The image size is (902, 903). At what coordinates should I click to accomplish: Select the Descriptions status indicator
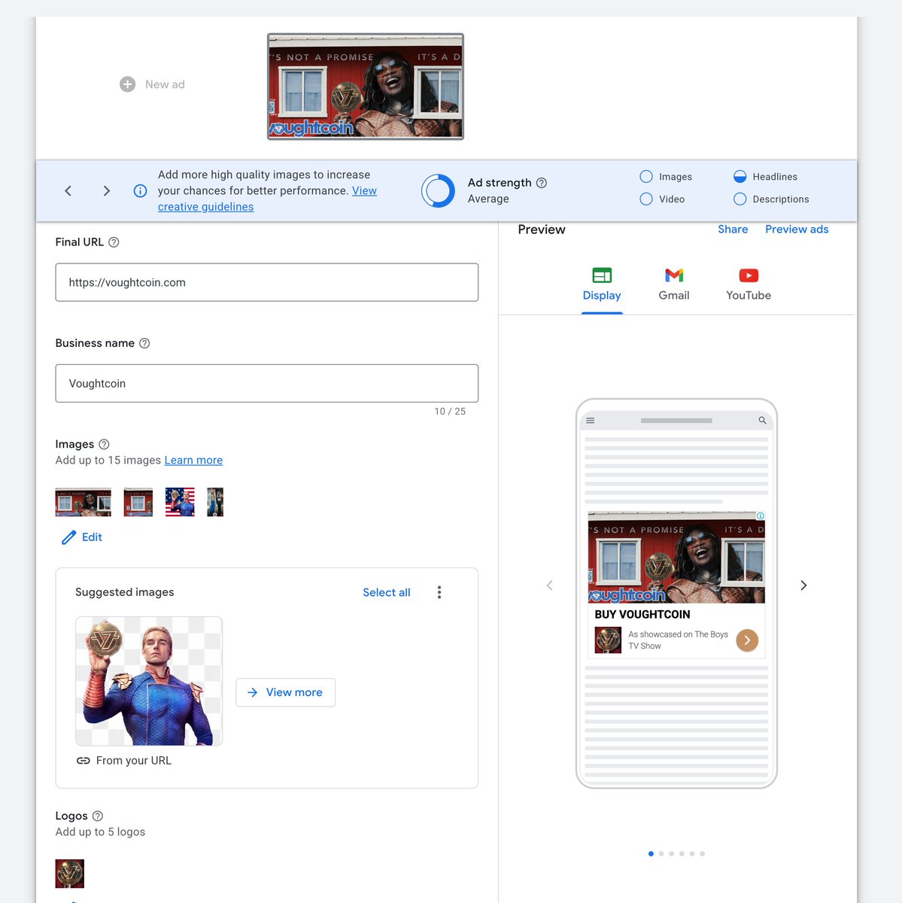pyautogui.click(x=740, y=199)
